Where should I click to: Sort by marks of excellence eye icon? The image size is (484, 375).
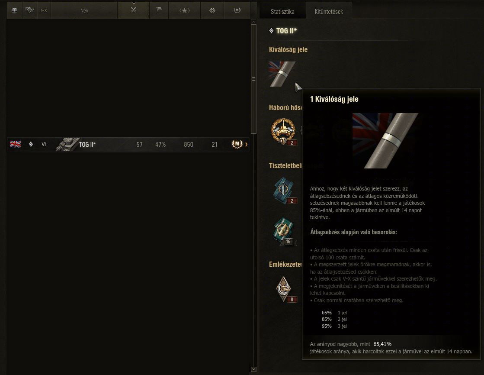[212, 10]
